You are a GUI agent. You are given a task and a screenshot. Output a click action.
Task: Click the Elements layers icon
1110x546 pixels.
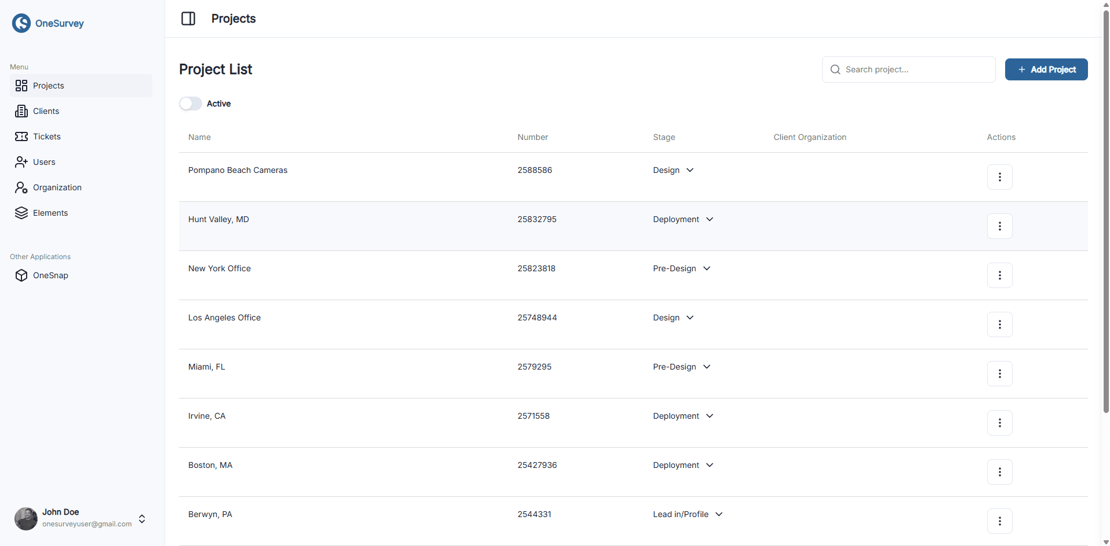21,212
